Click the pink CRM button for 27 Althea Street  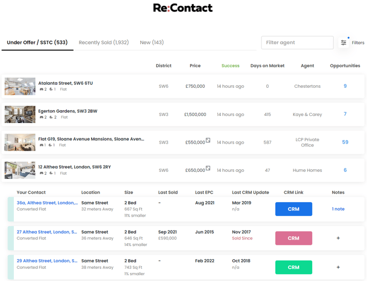(x=293, y=238)
